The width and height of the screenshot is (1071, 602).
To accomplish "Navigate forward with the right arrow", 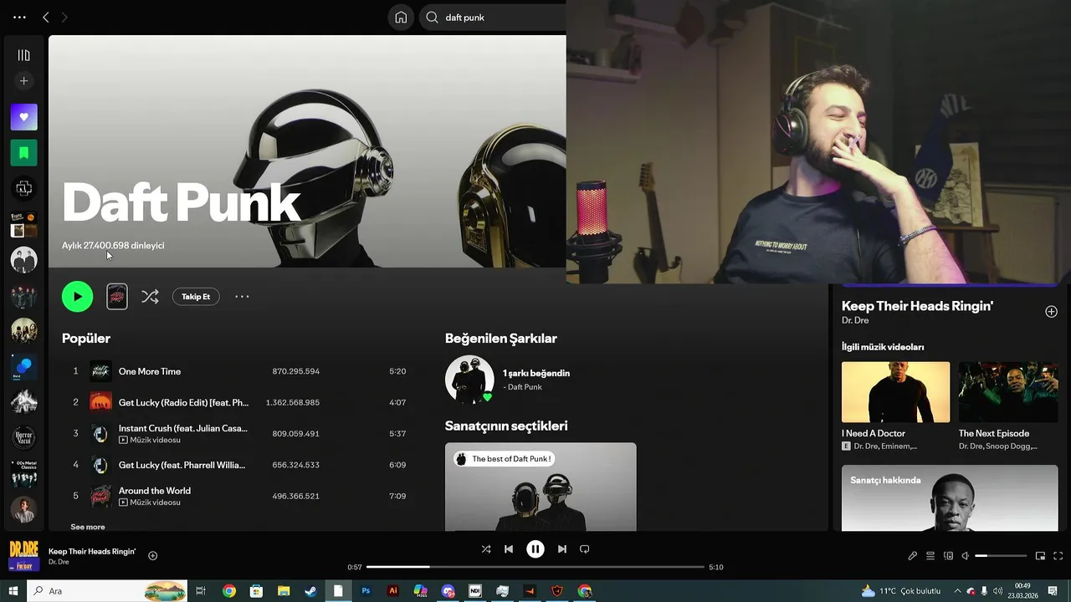I will (x=64, y=17).
